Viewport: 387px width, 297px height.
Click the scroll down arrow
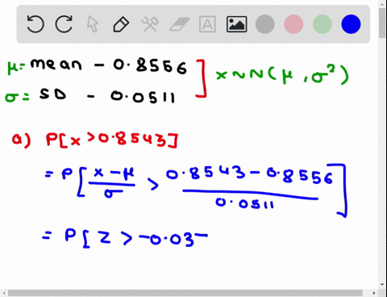[x=382, y=284]
